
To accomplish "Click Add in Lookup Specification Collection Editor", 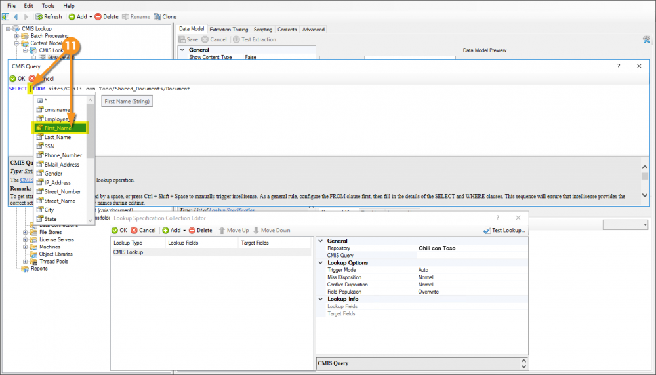I will 171,230.
